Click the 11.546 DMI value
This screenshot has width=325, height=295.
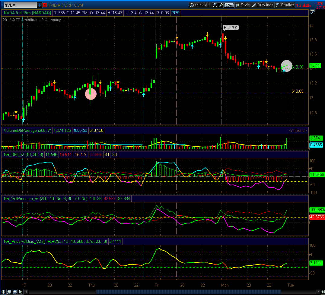tap(51, 154)
